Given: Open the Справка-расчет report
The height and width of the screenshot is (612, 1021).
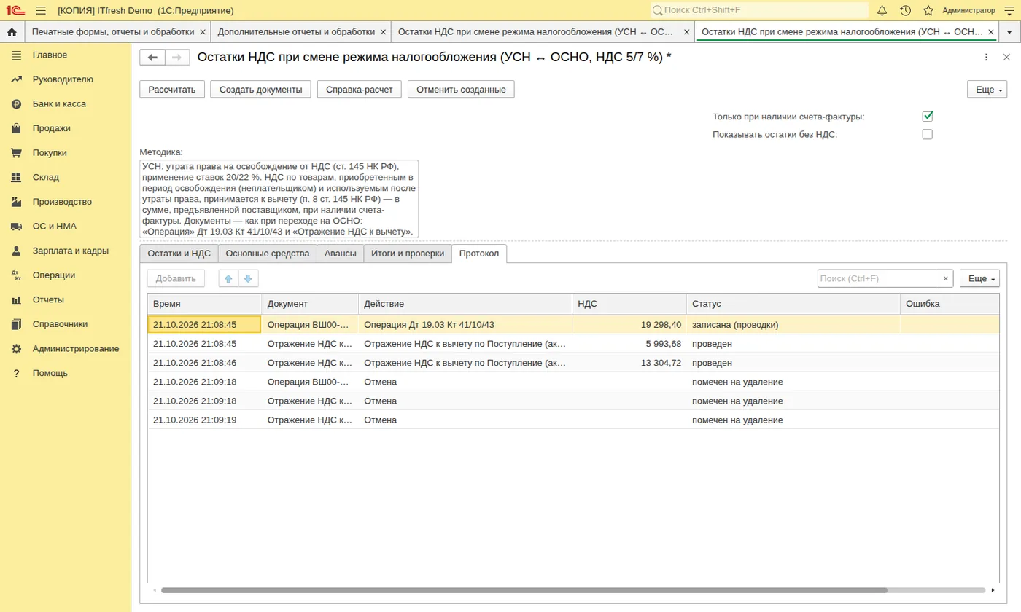Looking at the screenshot, I should [x=360, y=89].
